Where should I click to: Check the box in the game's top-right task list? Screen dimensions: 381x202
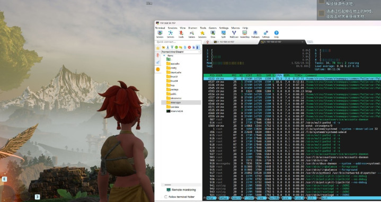point(322,13)
